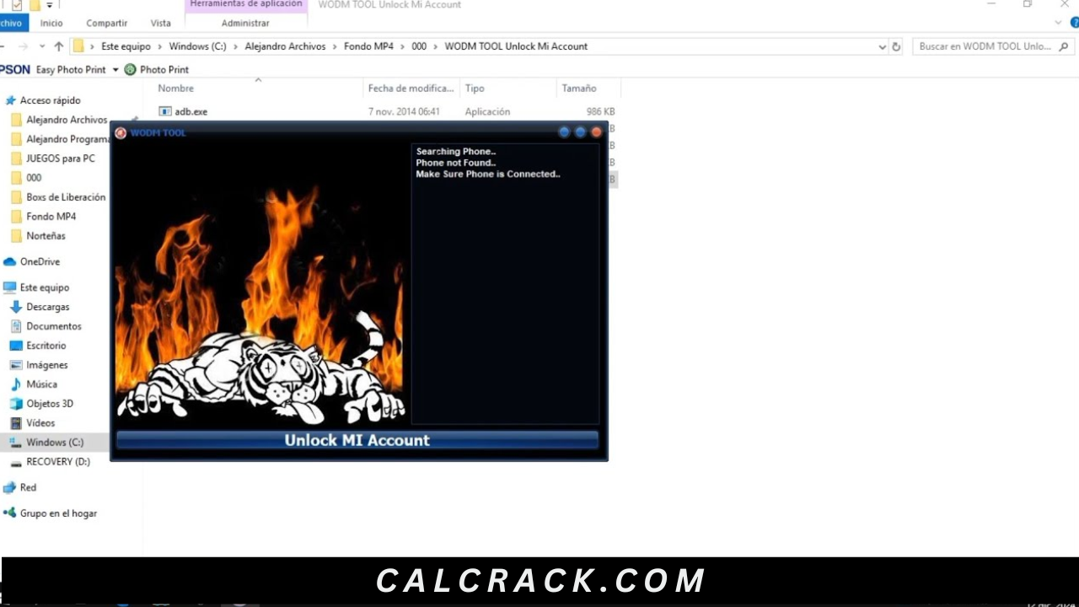1079x607 pixels.
Task: Click the Photo Print green icon
Action: (x=130, y=69)
